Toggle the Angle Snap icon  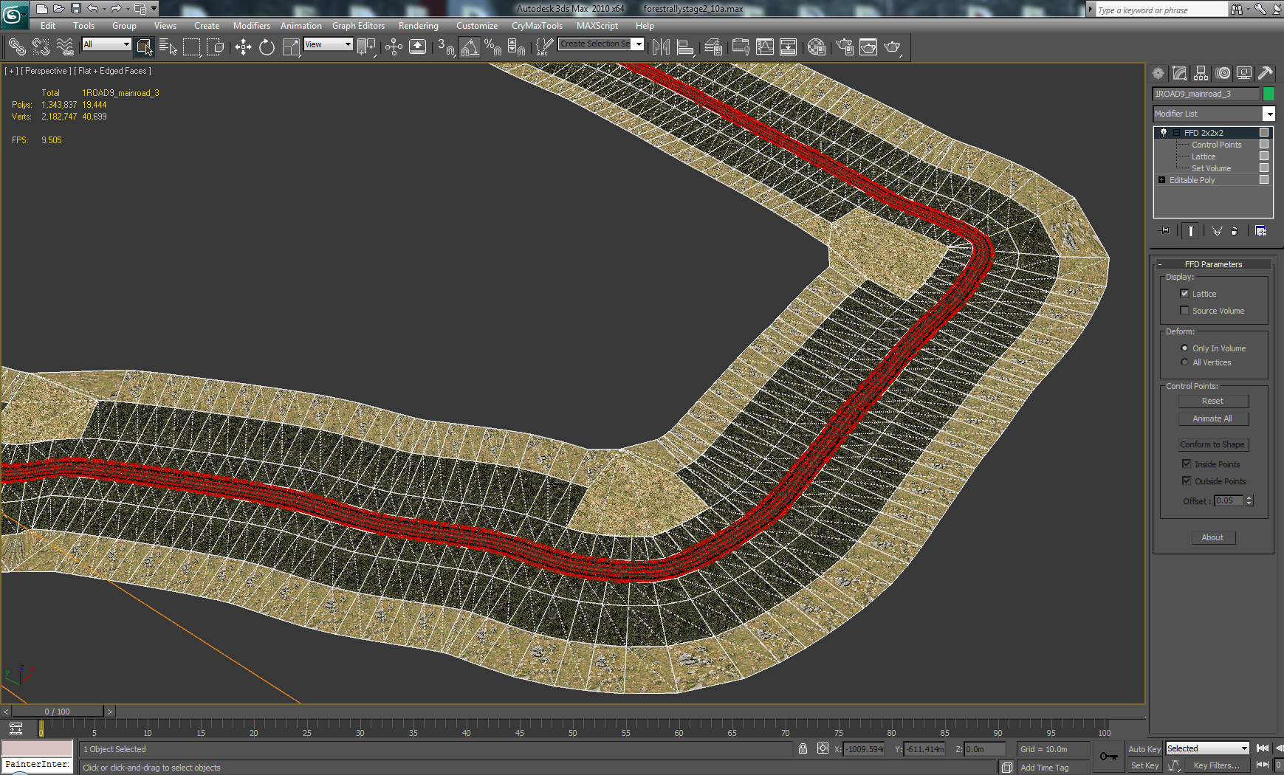point(470,47)
